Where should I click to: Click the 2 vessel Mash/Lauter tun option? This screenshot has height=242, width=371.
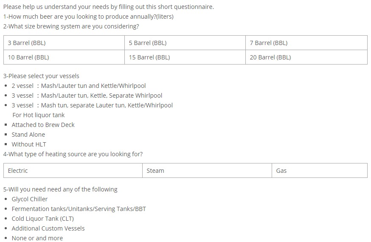[79, 86]
